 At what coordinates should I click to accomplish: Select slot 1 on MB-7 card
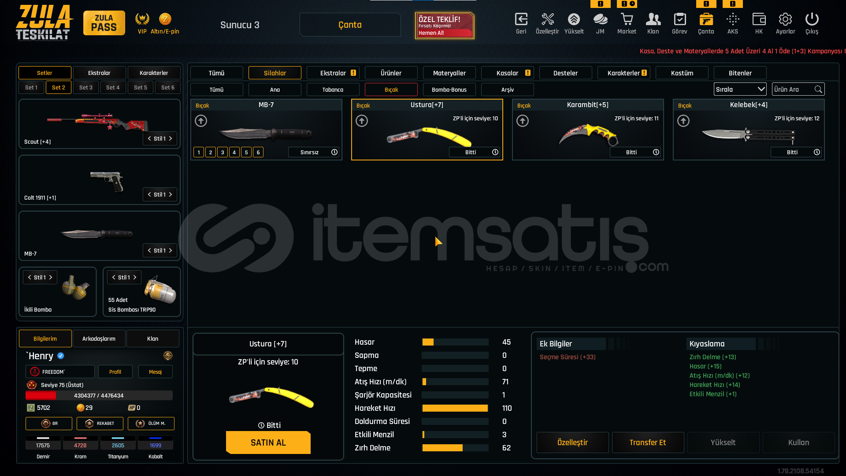[199, 152]
